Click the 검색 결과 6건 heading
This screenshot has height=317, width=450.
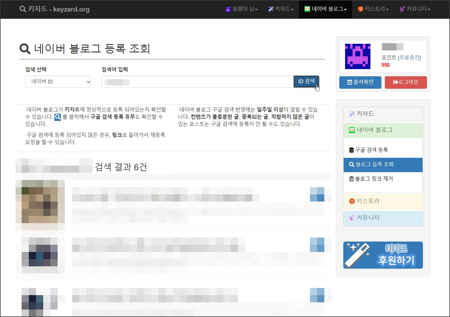pyautogui.click(x=121, y=167)
